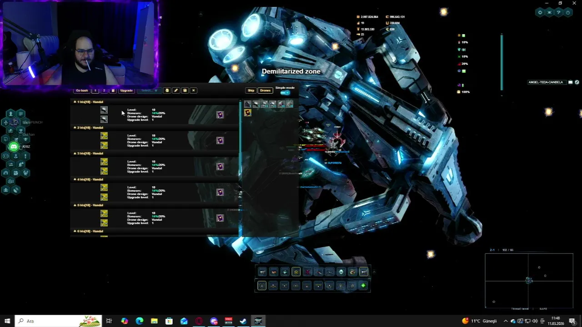Open the Discord icon in hex menu

click(x=14, y=147)
